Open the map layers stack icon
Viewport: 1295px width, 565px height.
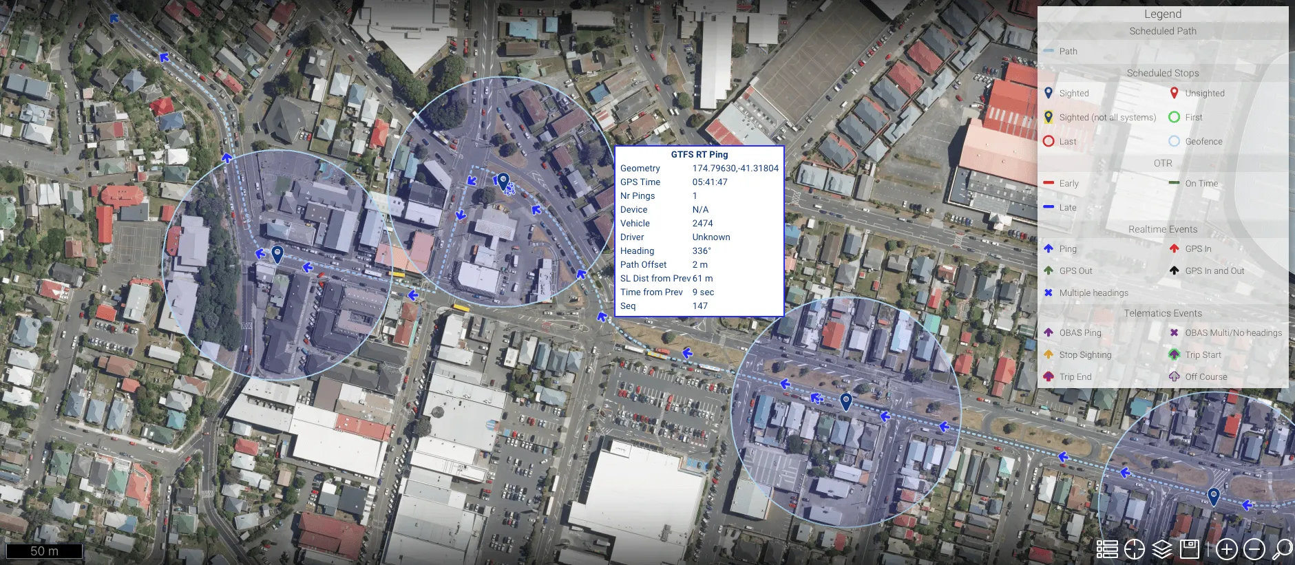point(1162,548)
